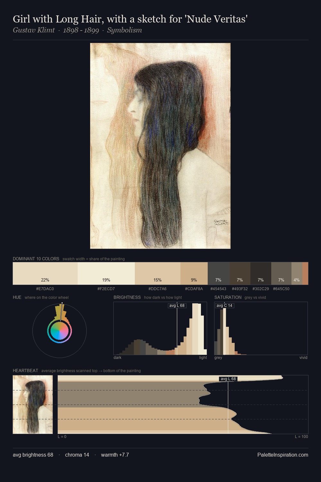Click the 'DOMINANT 10 COLORS' heading

click(x=36, y=259)
